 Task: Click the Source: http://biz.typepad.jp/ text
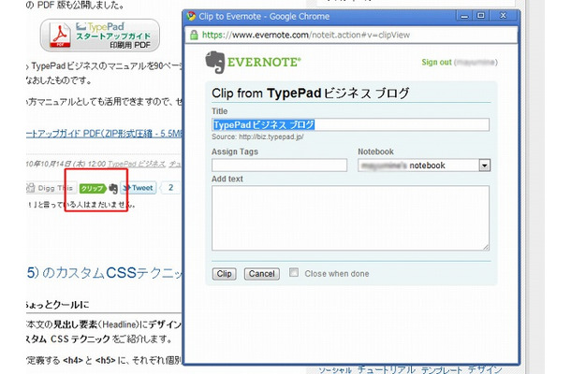click(257, 137)
